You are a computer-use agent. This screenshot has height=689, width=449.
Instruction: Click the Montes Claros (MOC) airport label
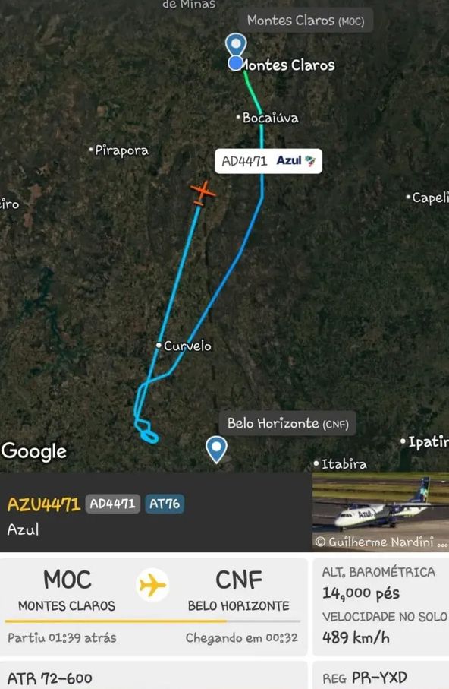306,21
